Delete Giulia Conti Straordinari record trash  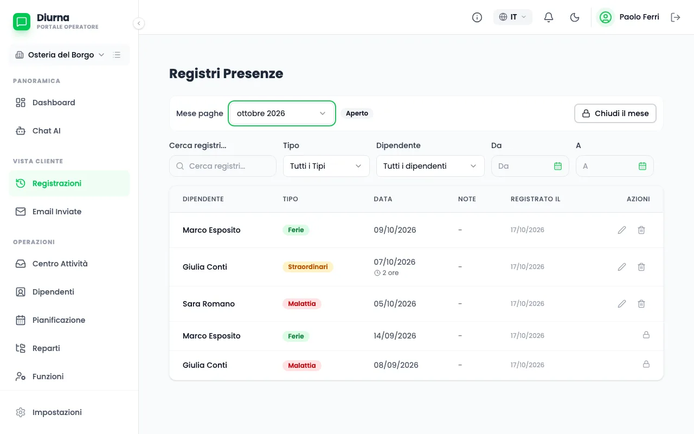[x=641, y=267]
